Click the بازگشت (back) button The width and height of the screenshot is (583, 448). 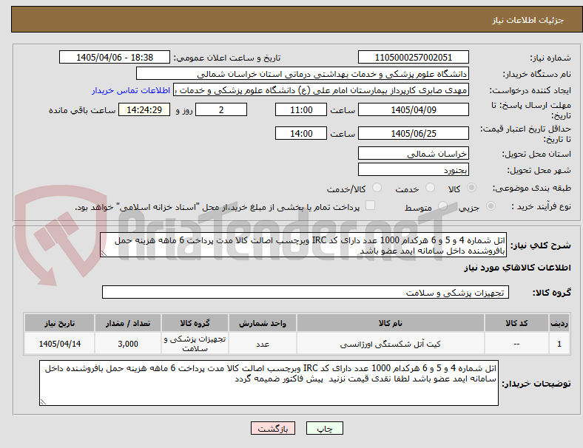pos(273,428)
